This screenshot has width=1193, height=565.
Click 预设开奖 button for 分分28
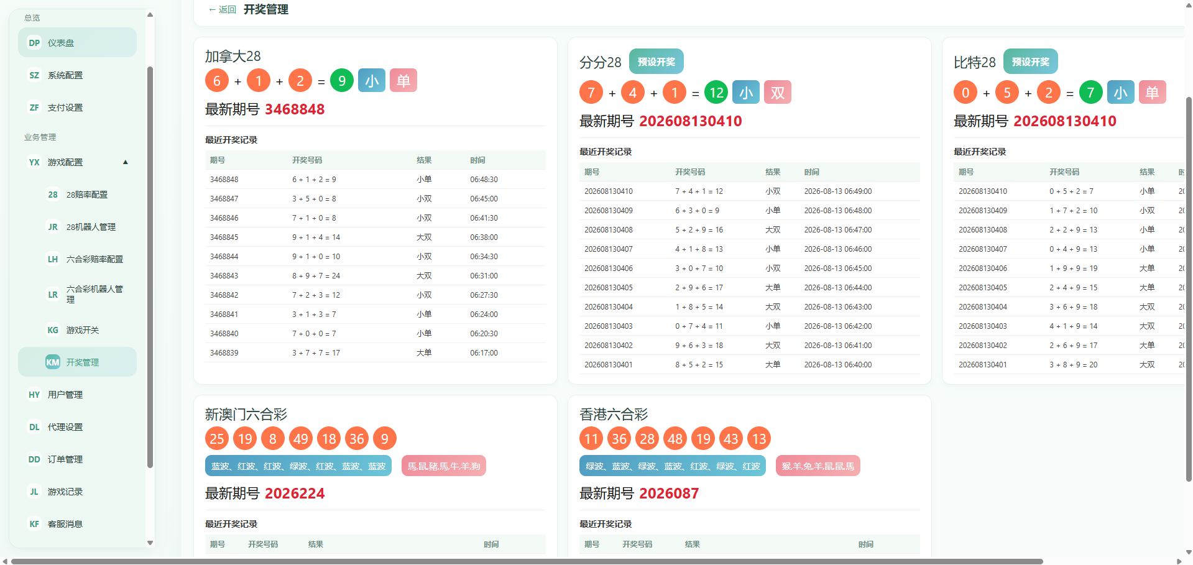[656, 62]
